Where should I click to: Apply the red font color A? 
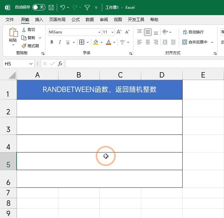tap(109, 42)
